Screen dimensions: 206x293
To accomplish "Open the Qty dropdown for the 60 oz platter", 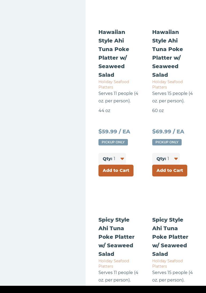I will [x=166, y=159].
